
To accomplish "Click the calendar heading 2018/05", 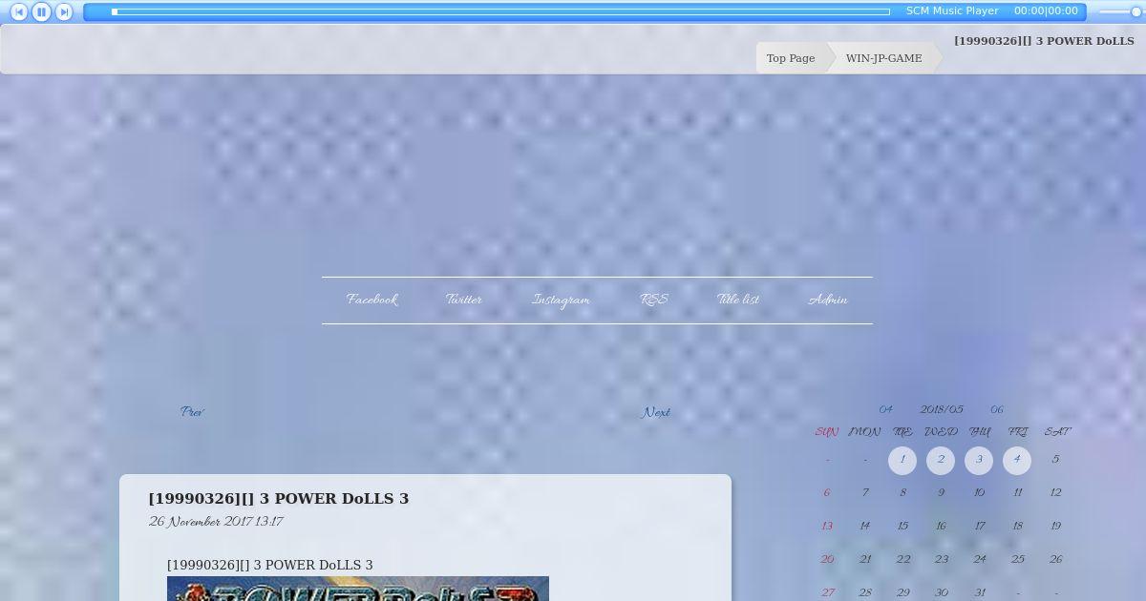I will click(942, 409).
